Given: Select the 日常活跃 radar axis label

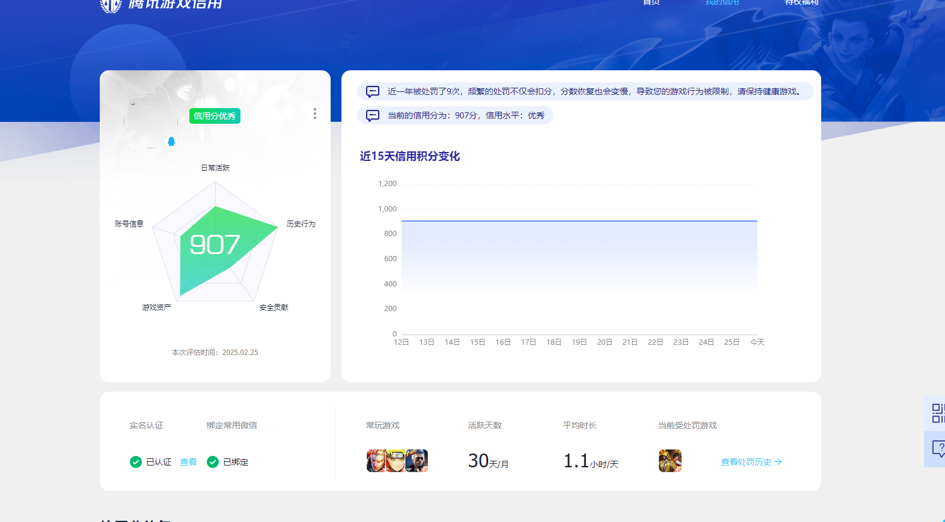Looking at the screenshot, I should pyautogui.click(x=215, y=168).
